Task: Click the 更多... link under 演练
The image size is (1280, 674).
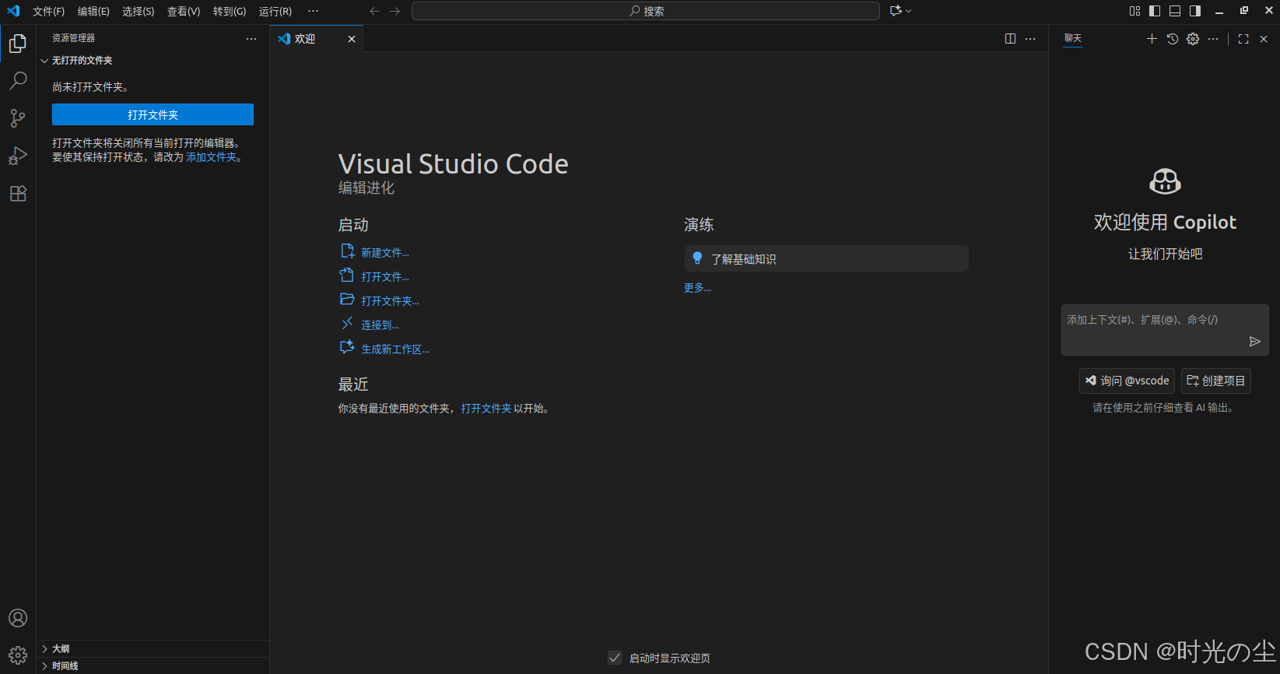Action: [x=697, y=288]
